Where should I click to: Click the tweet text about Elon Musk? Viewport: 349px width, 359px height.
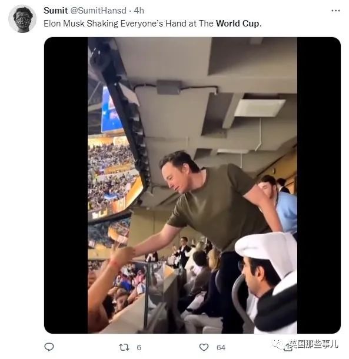pyautogui.click(x=152, y=24)
